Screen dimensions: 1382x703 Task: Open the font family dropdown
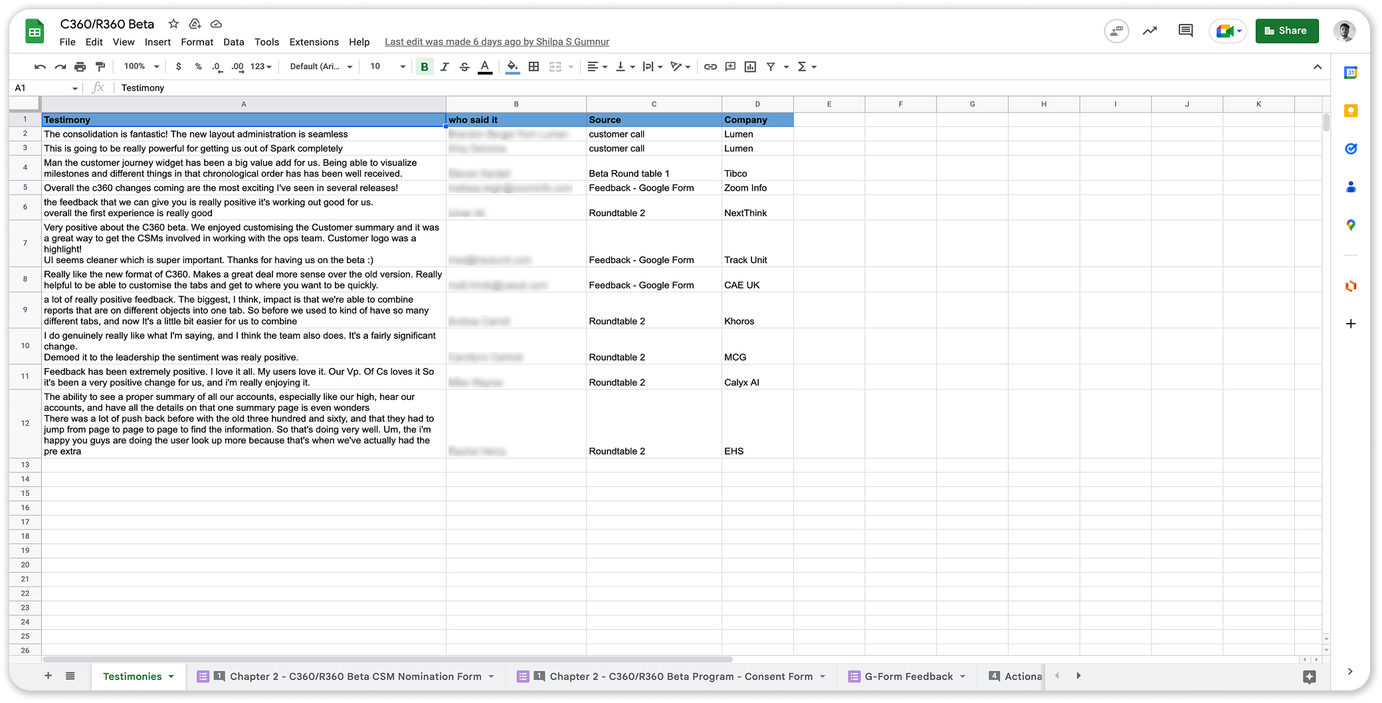click(321, 66)
